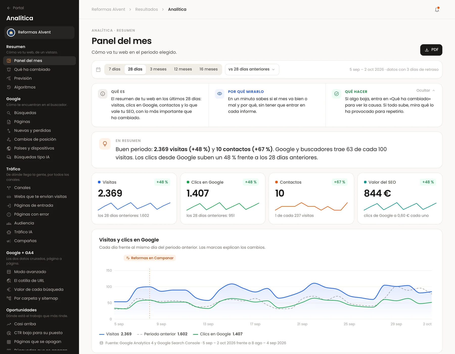Open Canales in the Tráfico section
The height and width of the screenshot is (354, 455).
pyautogui.click(x=39, y=188)
